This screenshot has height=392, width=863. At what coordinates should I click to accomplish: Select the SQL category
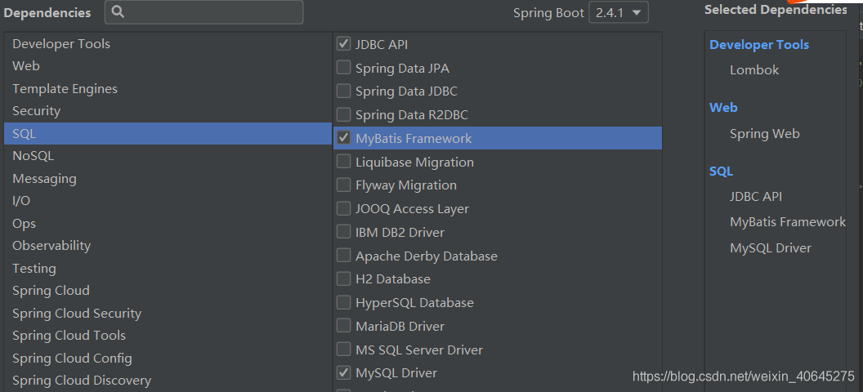click(168, 134)
